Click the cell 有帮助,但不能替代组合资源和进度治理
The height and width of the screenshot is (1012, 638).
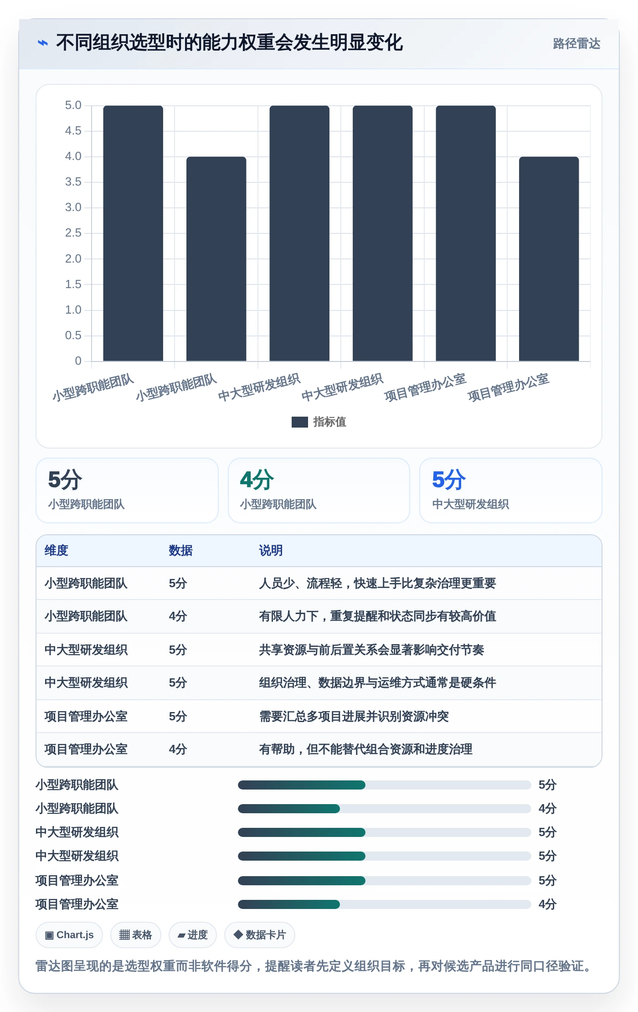tap(365, 749)
